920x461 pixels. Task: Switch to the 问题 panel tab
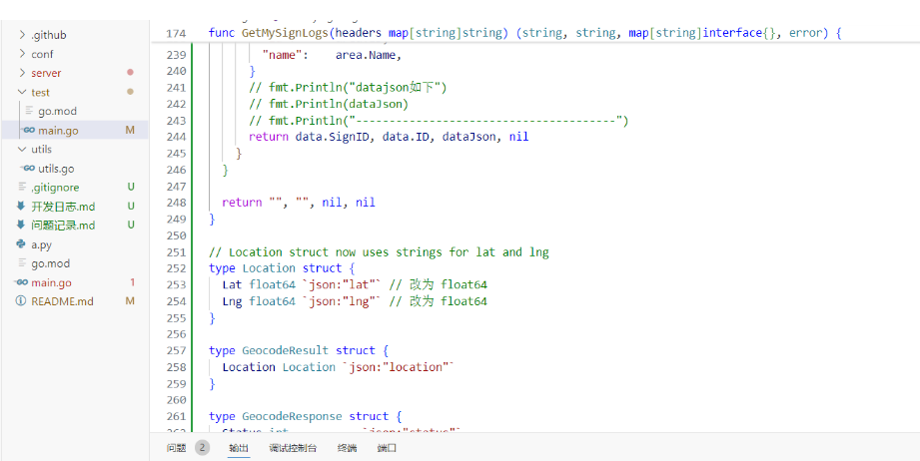[176, 448]
